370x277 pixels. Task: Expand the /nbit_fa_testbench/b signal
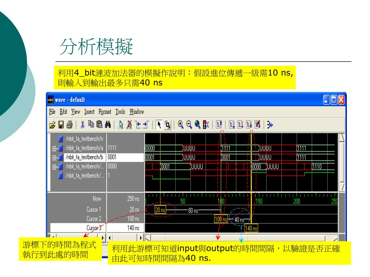(x=54, y=158)
